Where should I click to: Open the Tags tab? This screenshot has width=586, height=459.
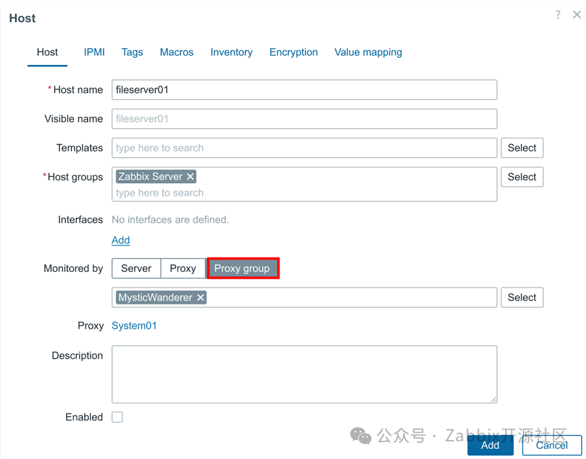pyautogui.click(x=132, y=52)
